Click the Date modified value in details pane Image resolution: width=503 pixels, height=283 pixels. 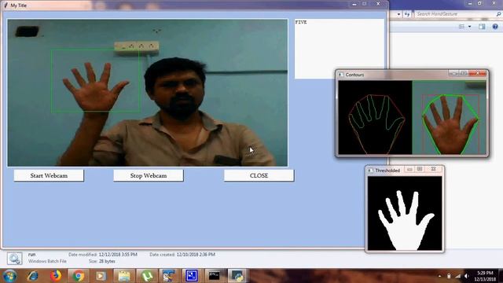pos(118,255)
